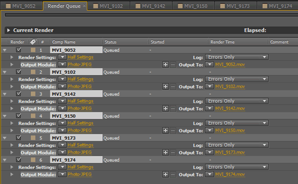
Task: Open Half Settings link for MVI_9150
Action: [80, 123]
